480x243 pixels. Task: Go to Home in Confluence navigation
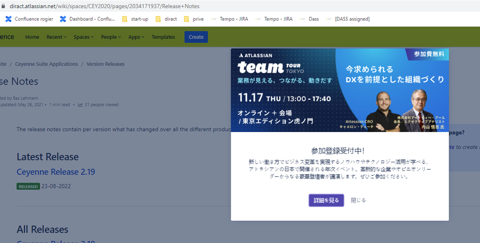click(x=32, y=37)
